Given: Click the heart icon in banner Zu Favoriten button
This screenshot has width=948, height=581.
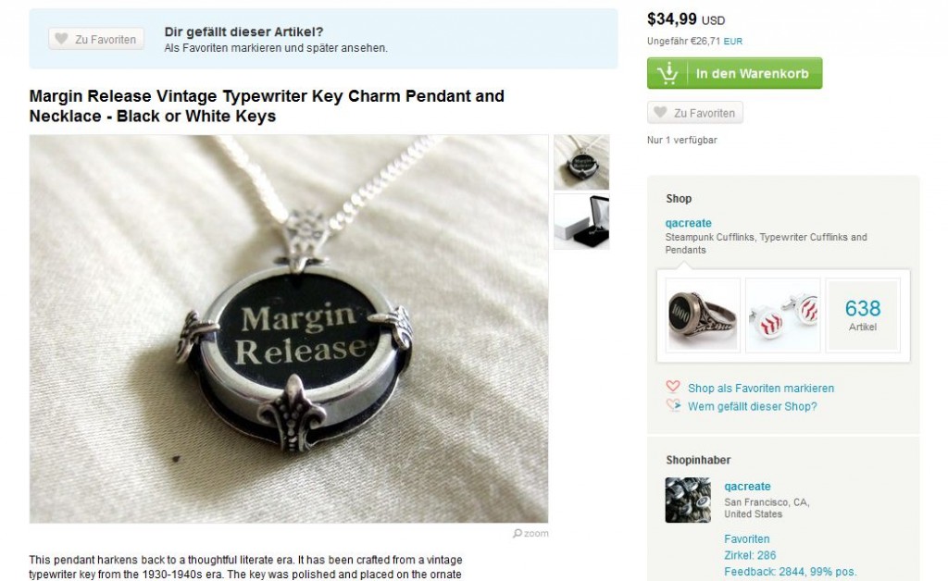Looking at the screenshot, I should [61, 39].
